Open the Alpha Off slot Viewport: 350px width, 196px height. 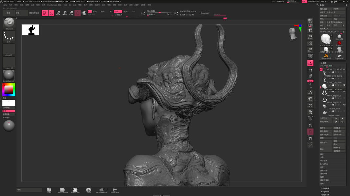click(9, 50)
